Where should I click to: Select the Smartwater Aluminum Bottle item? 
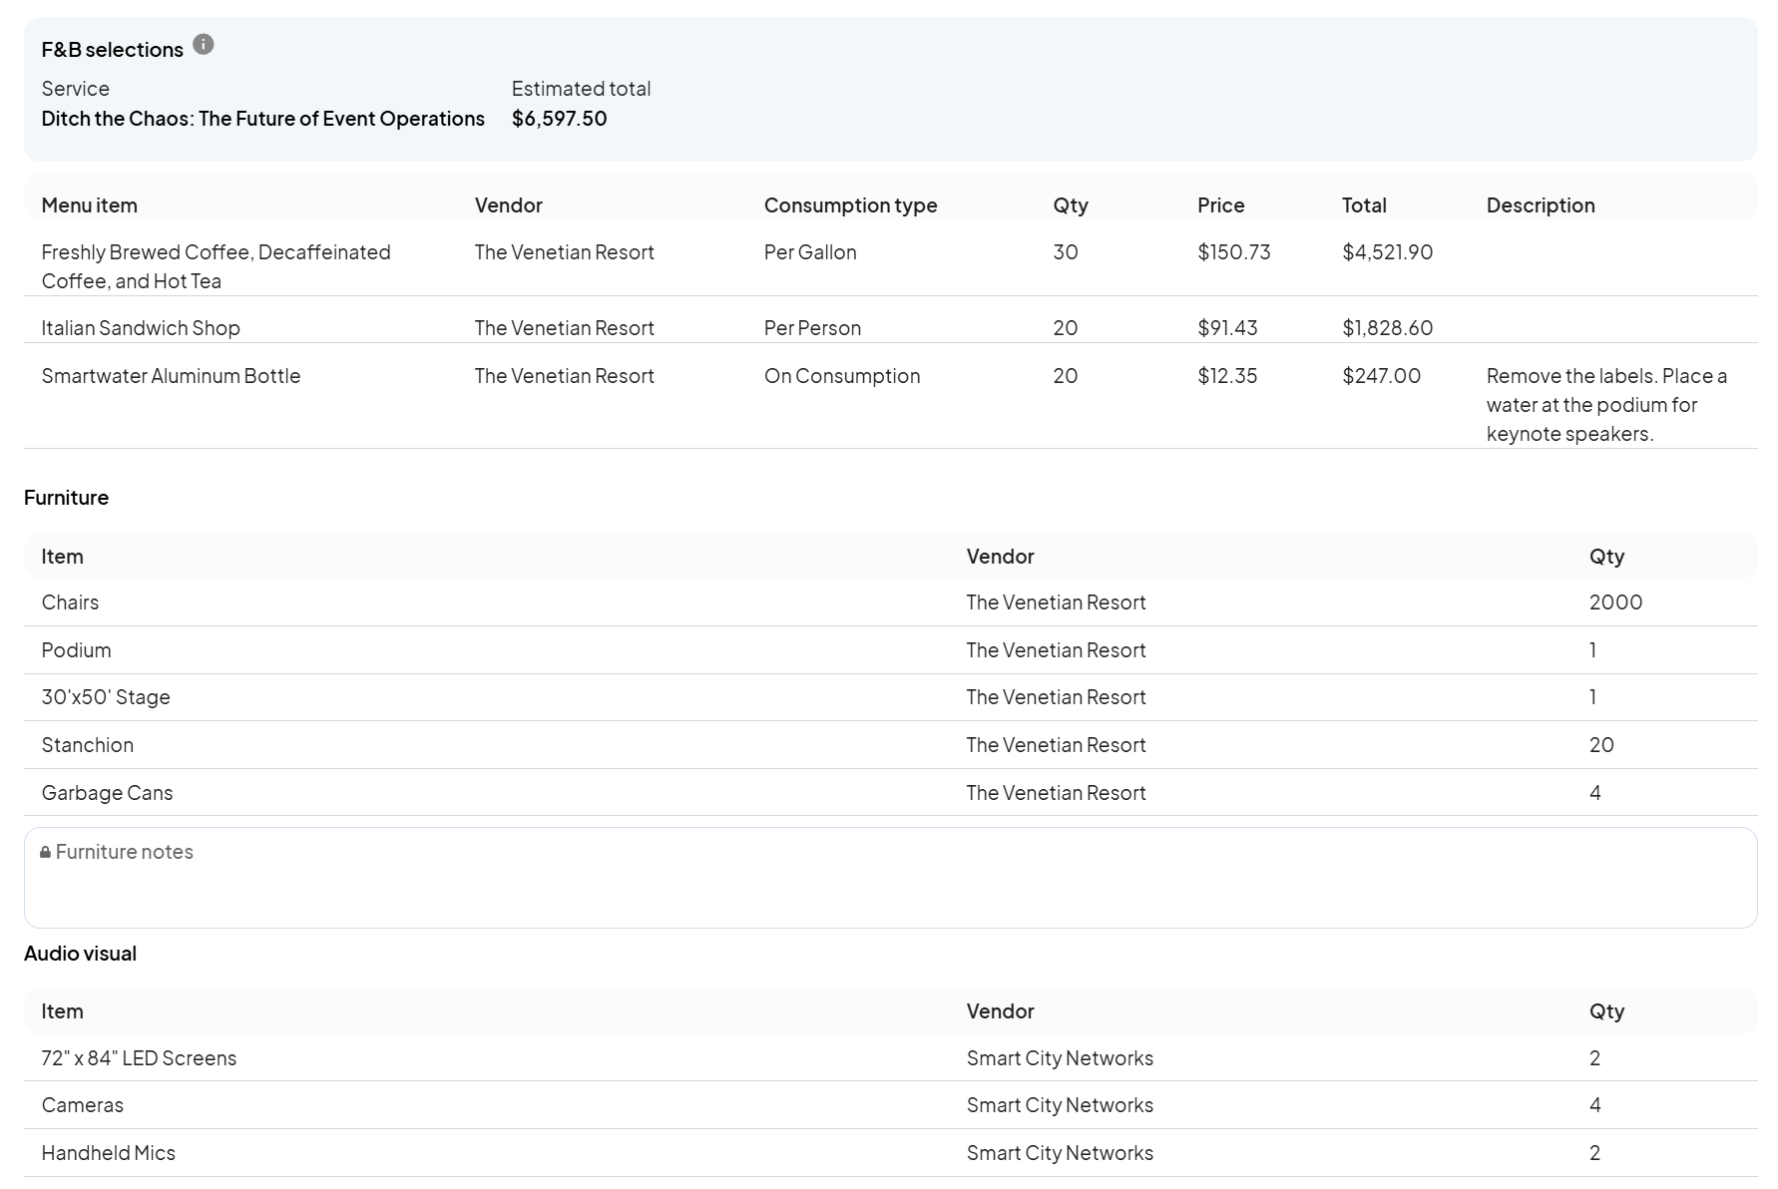[x=171, y=376]
